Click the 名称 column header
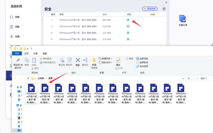The height and width of the screenshot is (133, 213). click(62, 14)
